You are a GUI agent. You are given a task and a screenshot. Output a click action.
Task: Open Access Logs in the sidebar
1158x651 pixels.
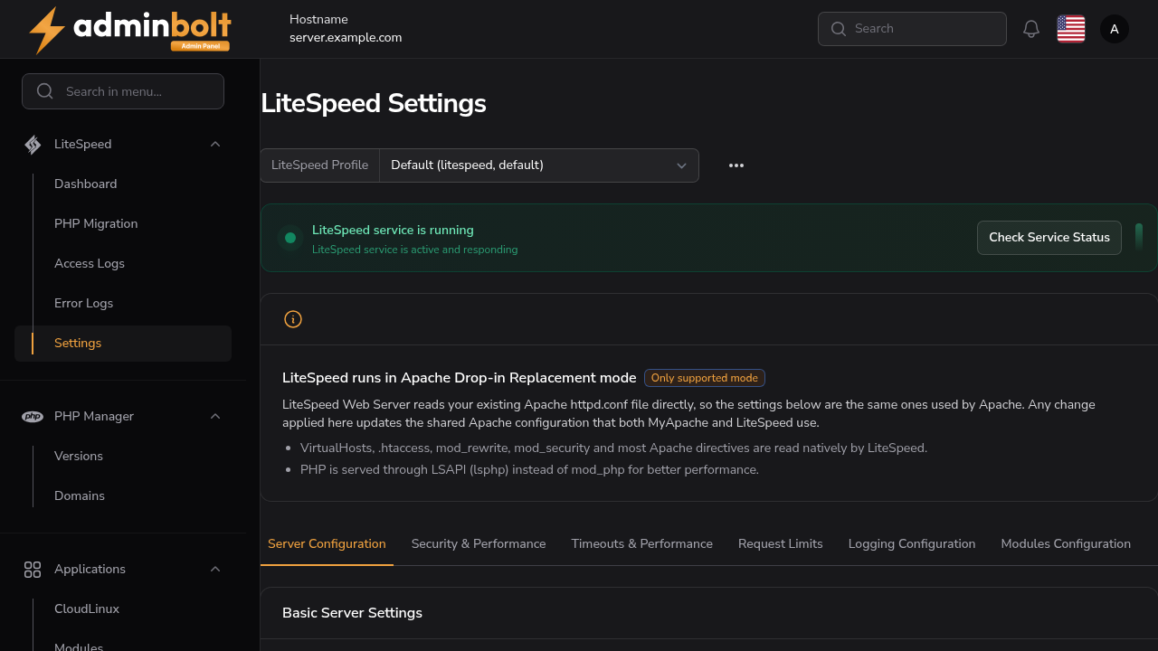coord(123,264)
